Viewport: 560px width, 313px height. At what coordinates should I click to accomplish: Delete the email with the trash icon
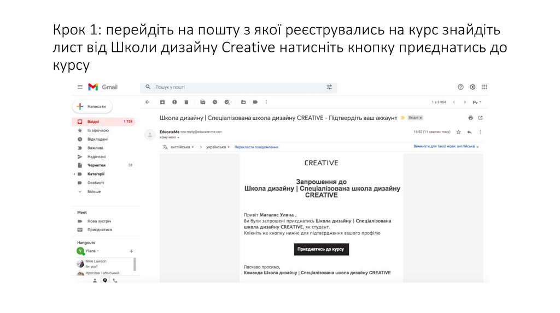pyautogui.click(x=186, y=102)
